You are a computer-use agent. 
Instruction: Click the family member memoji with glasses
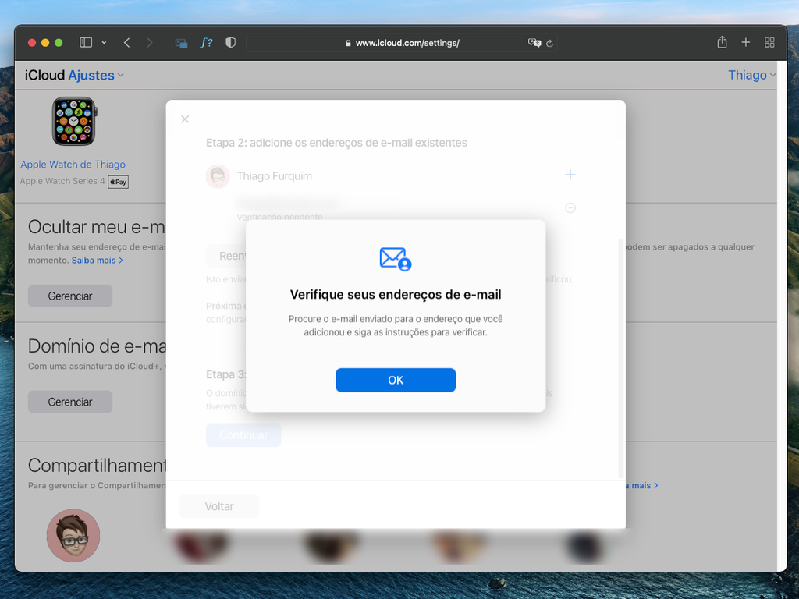[73, 535]
